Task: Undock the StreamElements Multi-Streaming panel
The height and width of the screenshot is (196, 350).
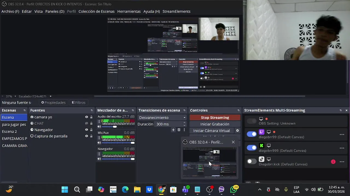Action: click(x=341, y=110)
